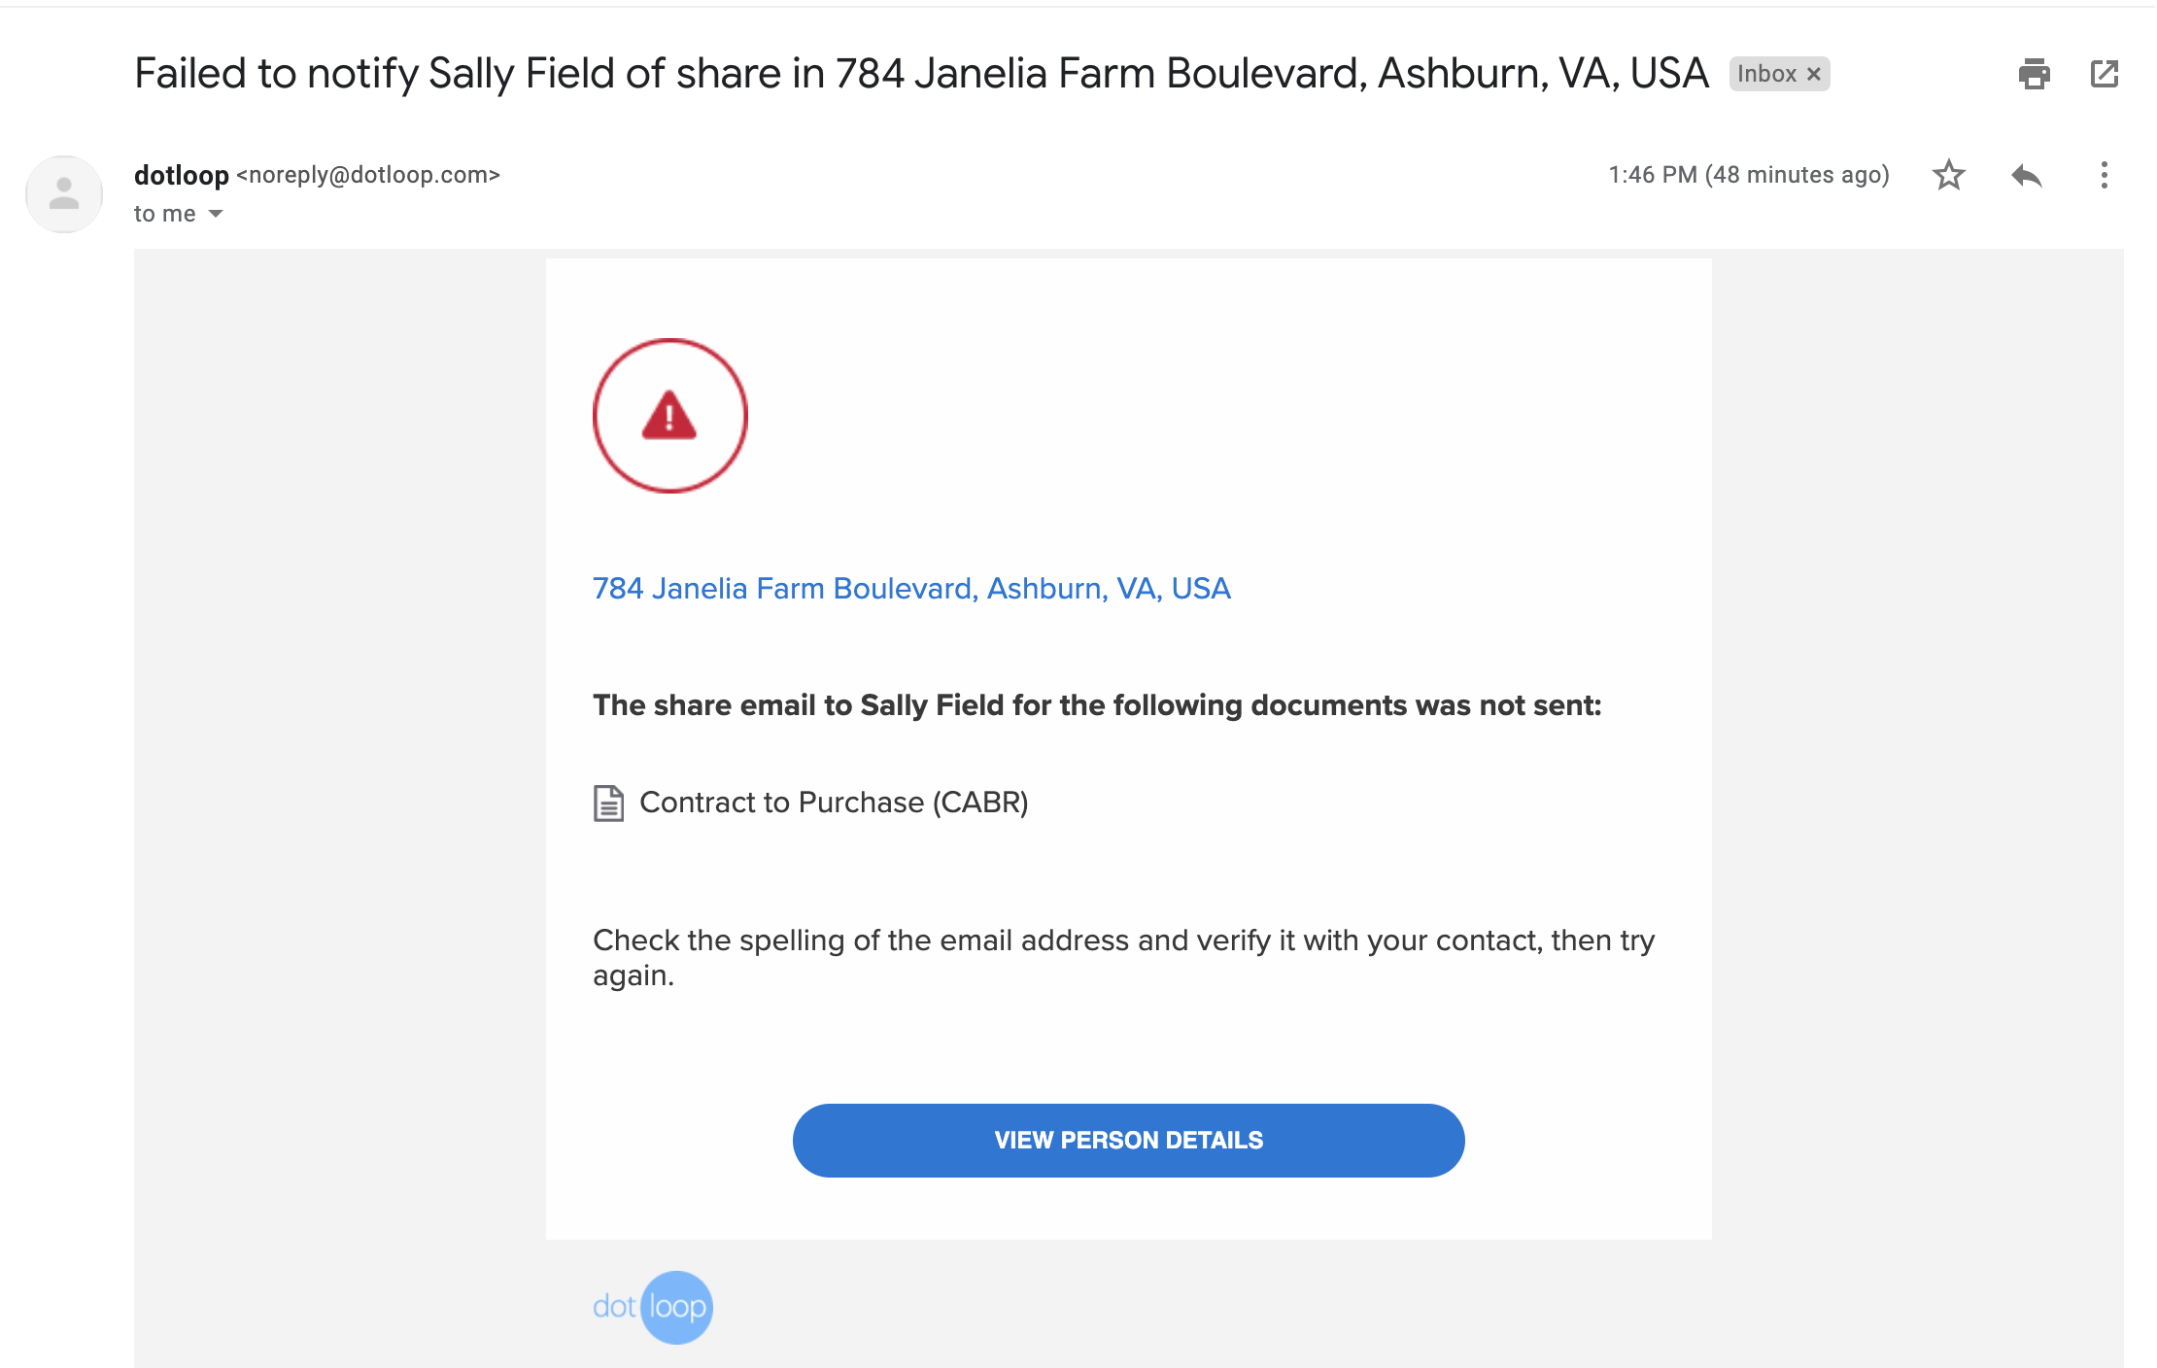Click the sender profile avatar
2157x1368 pixels.
point(64,194)
